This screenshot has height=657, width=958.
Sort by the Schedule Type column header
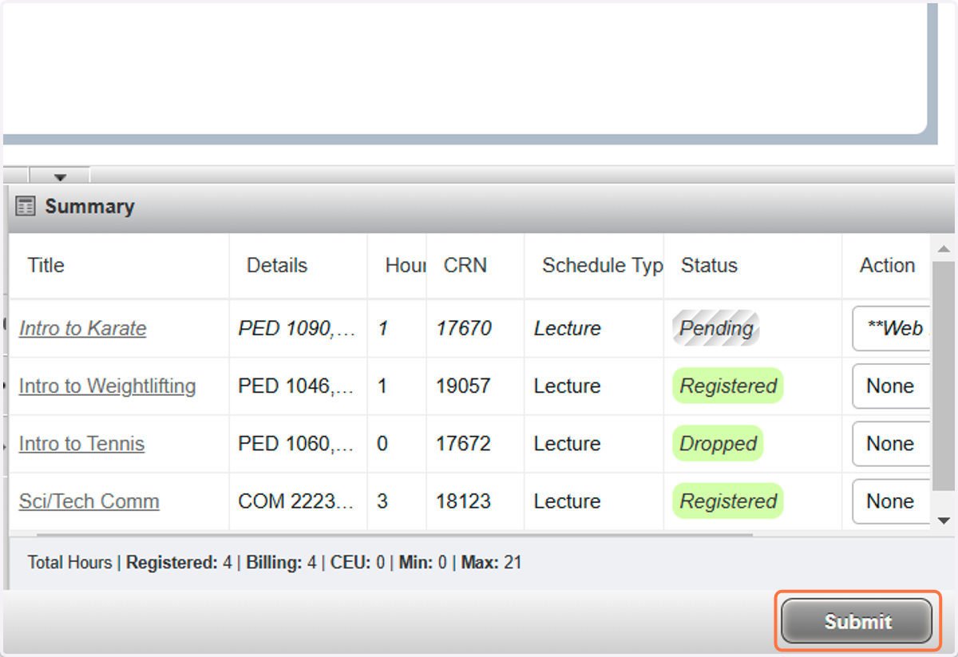point(602,266)
